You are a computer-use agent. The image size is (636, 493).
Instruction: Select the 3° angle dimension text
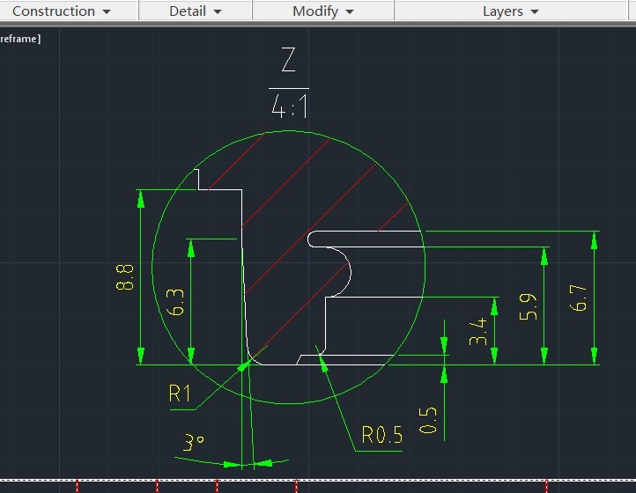(194, 442)
